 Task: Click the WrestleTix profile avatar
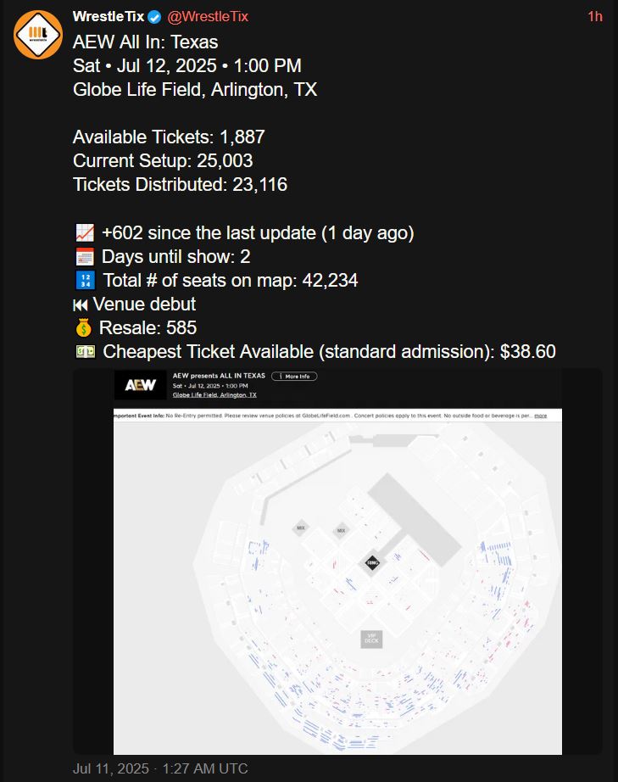point(38,35)
